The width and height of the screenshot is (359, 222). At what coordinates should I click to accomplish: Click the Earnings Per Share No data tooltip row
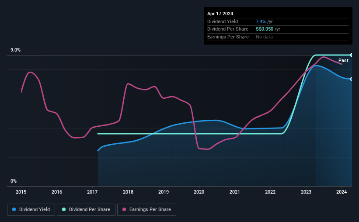tap(278, 37)
